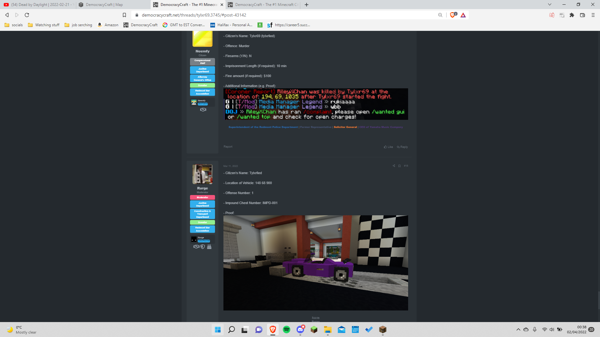Click Rurge's birthday cake trophy icon

pyautogui.click(x=209, y=247)
